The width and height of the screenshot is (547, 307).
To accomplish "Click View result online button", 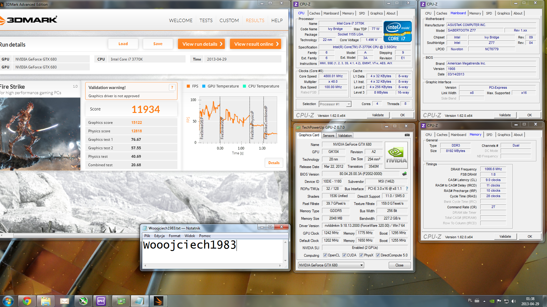I will (x=256, y=44).
